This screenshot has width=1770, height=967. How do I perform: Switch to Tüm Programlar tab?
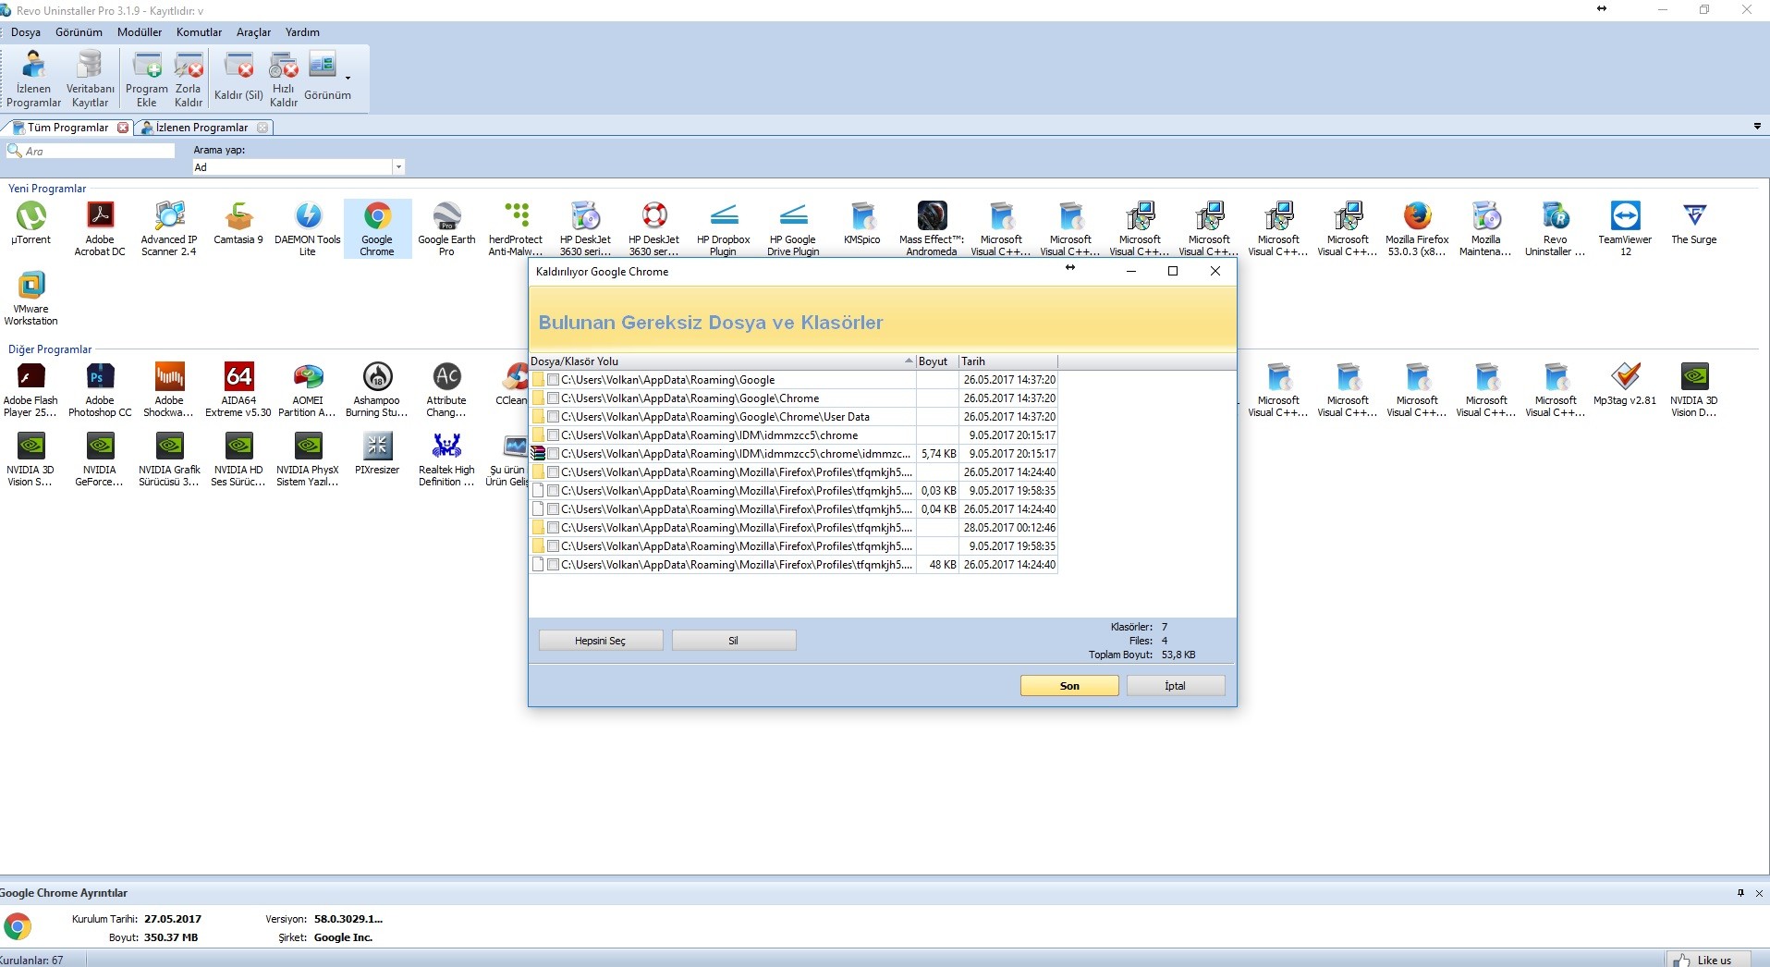click(67, 128)
